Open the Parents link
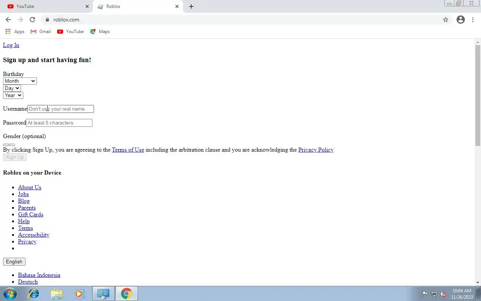 (27, 208)
